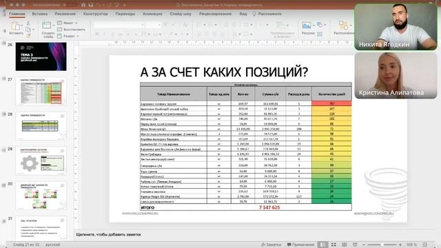Click the Format Painter brush icon
The height and width of the screenshot is (248, 441).
pyautogui.click(x=28, y=35)
